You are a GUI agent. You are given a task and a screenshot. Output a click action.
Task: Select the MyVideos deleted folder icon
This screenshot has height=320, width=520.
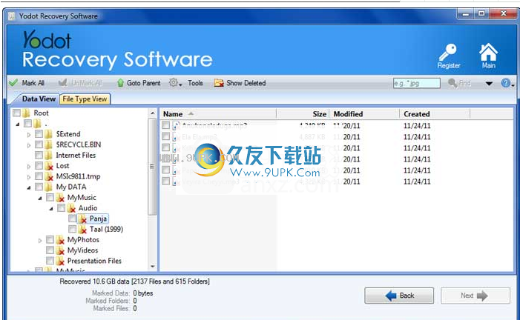point(60,250)
